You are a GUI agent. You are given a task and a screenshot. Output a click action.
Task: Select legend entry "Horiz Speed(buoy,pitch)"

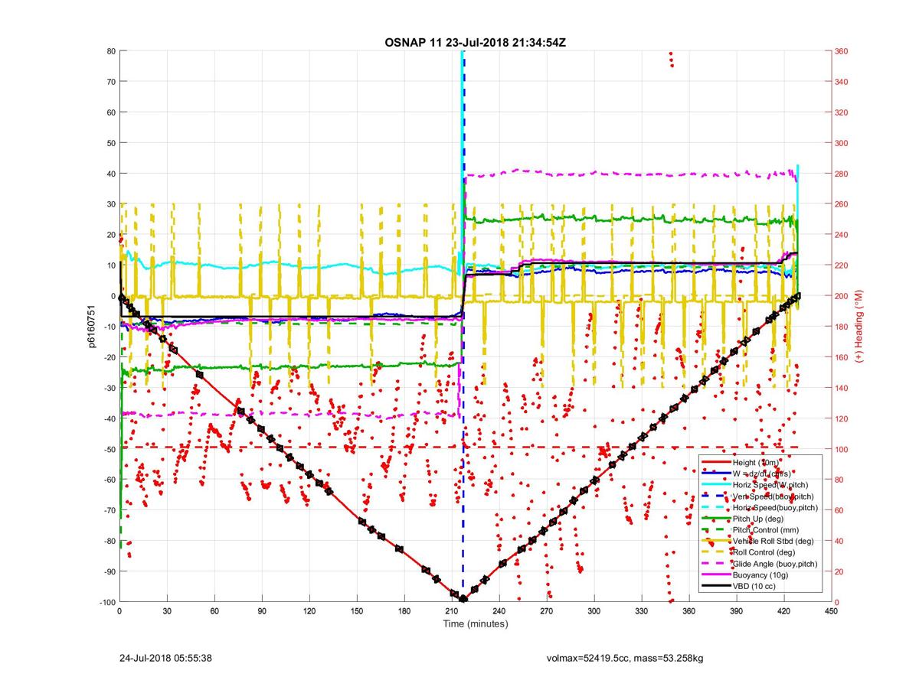[x=776, y=507]
